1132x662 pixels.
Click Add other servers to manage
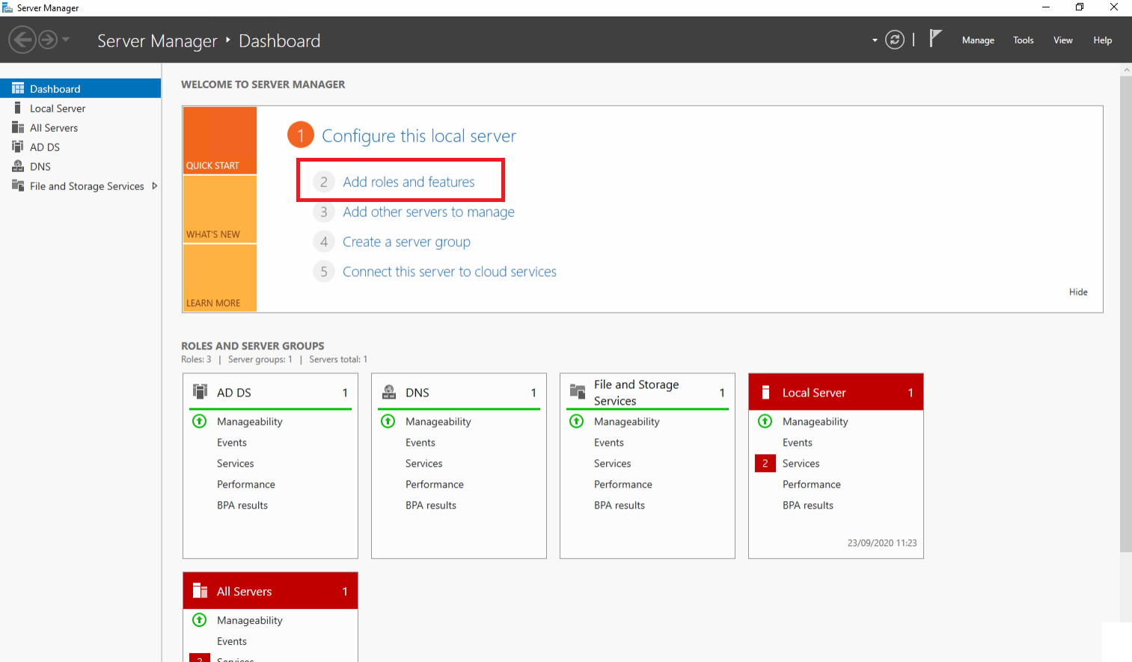429,212
